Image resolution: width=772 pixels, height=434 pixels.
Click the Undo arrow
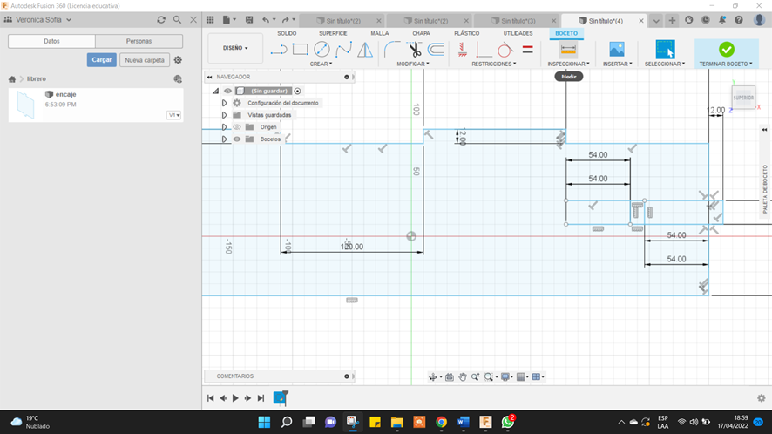point(266,20)
